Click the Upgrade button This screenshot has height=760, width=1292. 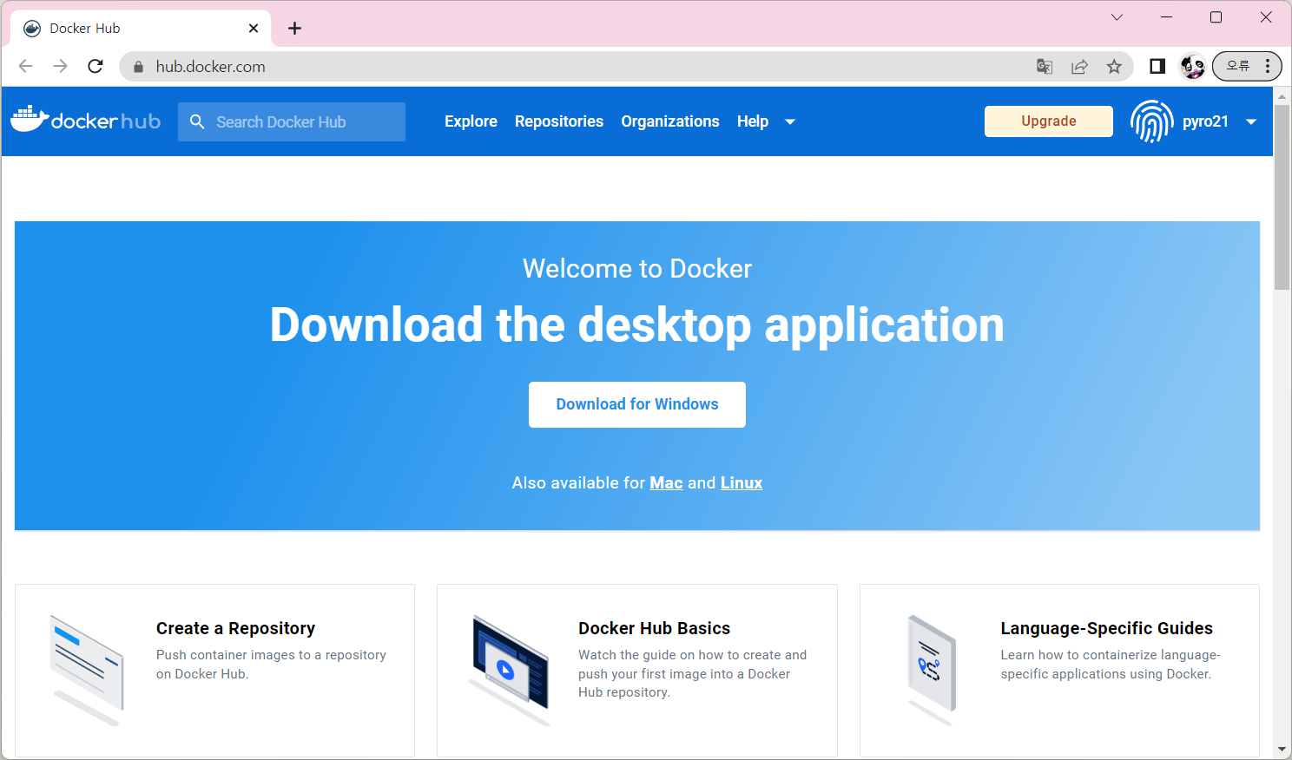point(1049,121)
